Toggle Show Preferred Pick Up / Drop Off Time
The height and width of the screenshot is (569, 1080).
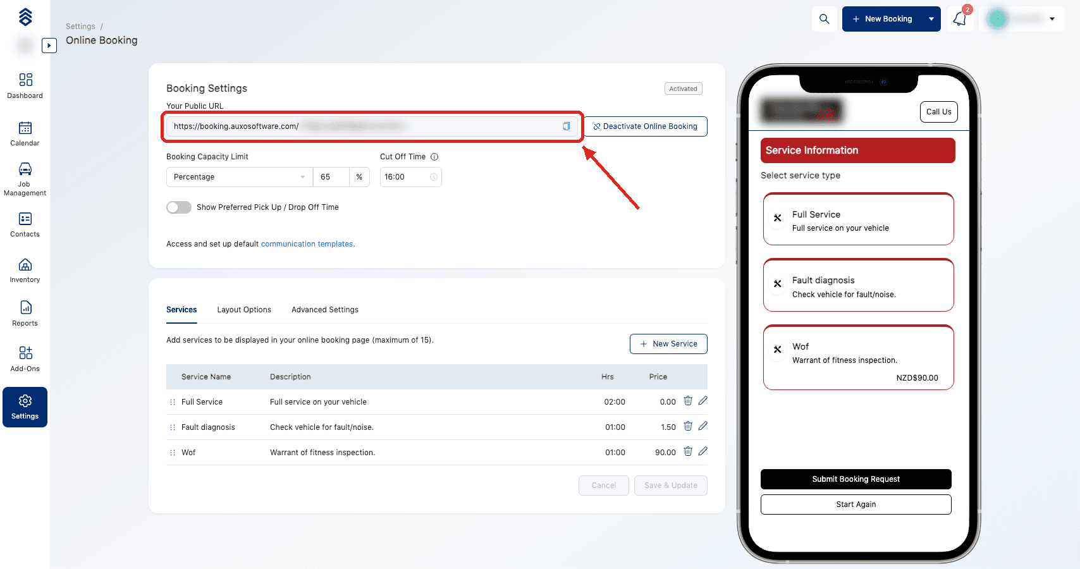pos(179,207)
